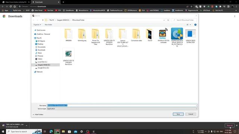Select Google Drive (G:) in the navigation pane
The height and width of the screenshot is (134, 239).
pos(43,68)
